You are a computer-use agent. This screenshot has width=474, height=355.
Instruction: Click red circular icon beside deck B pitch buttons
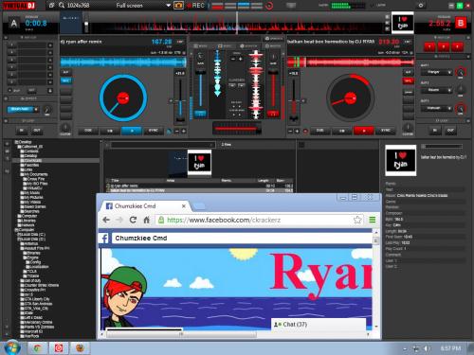305,131
